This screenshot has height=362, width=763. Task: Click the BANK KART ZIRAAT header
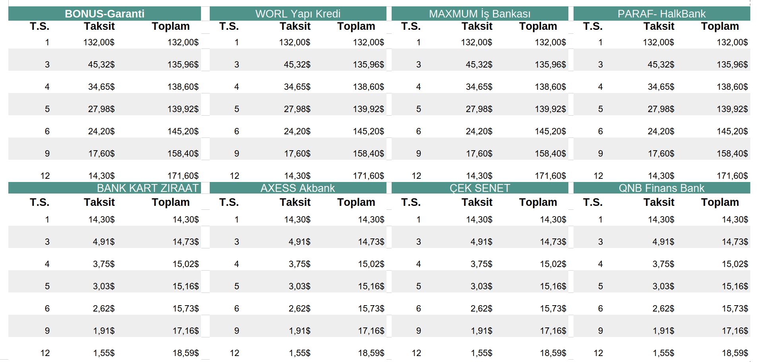147,188
